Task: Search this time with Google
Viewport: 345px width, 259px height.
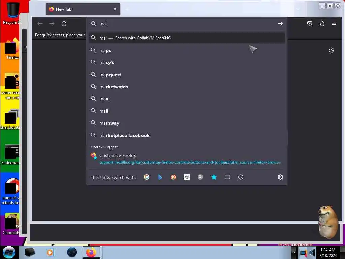Action: [147, 177]
